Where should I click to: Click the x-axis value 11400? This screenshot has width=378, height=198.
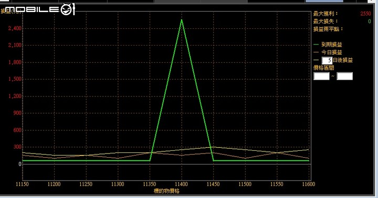tap(181, 184)
